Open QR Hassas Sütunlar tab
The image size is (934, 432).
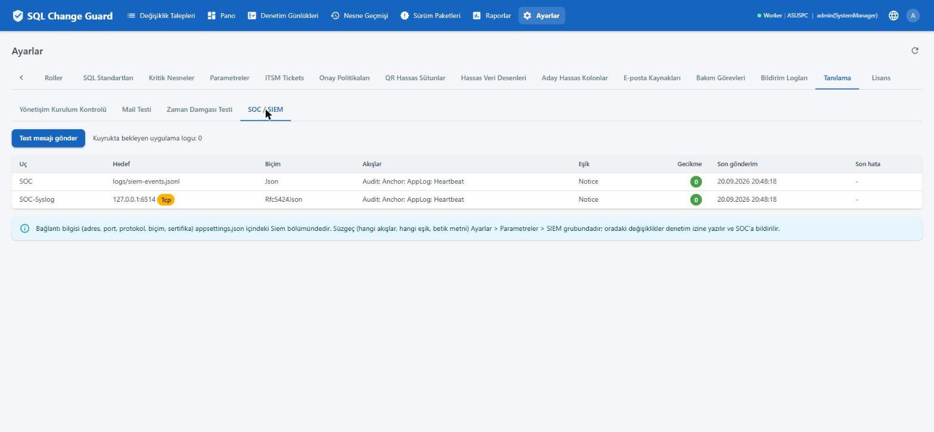click(x=415, y=78)
